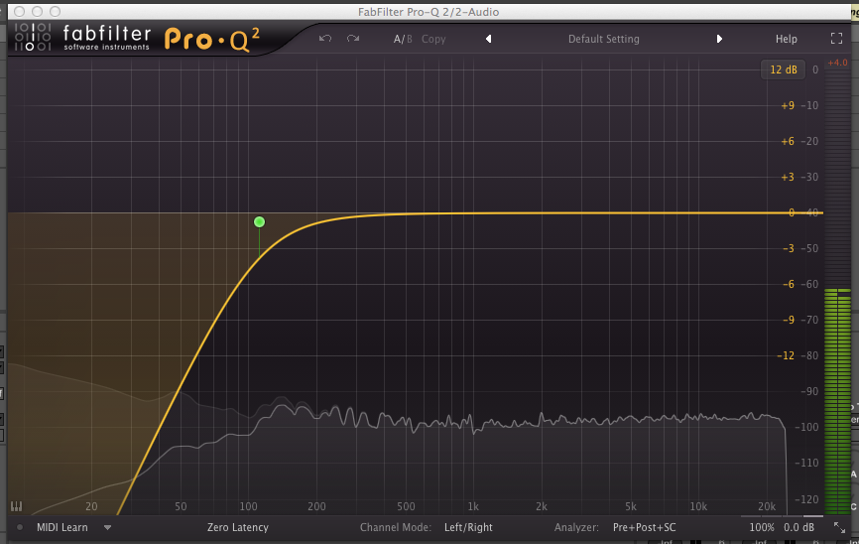Open Default Setting preset menu

coord(604,39)
